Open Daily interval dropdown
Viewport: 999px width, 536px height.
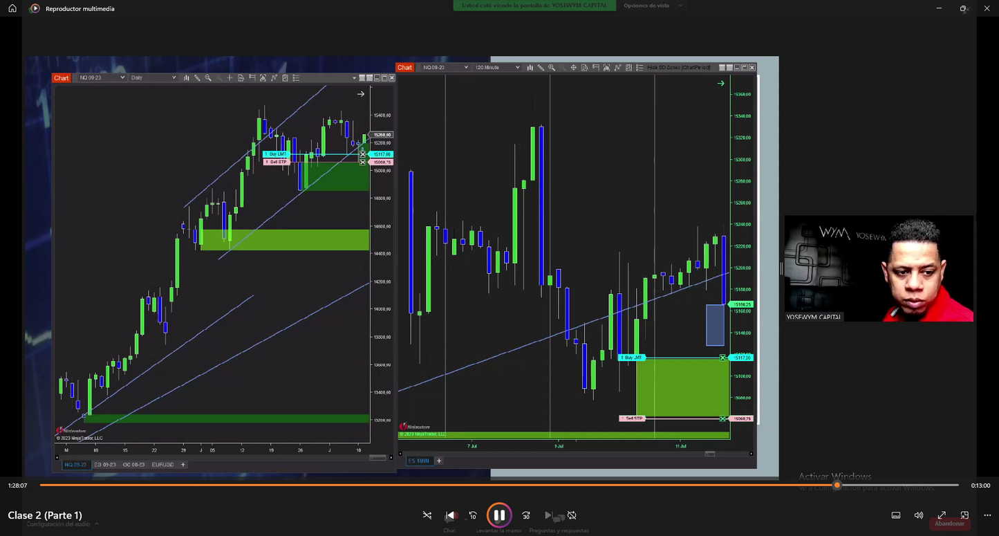[153, 78]
